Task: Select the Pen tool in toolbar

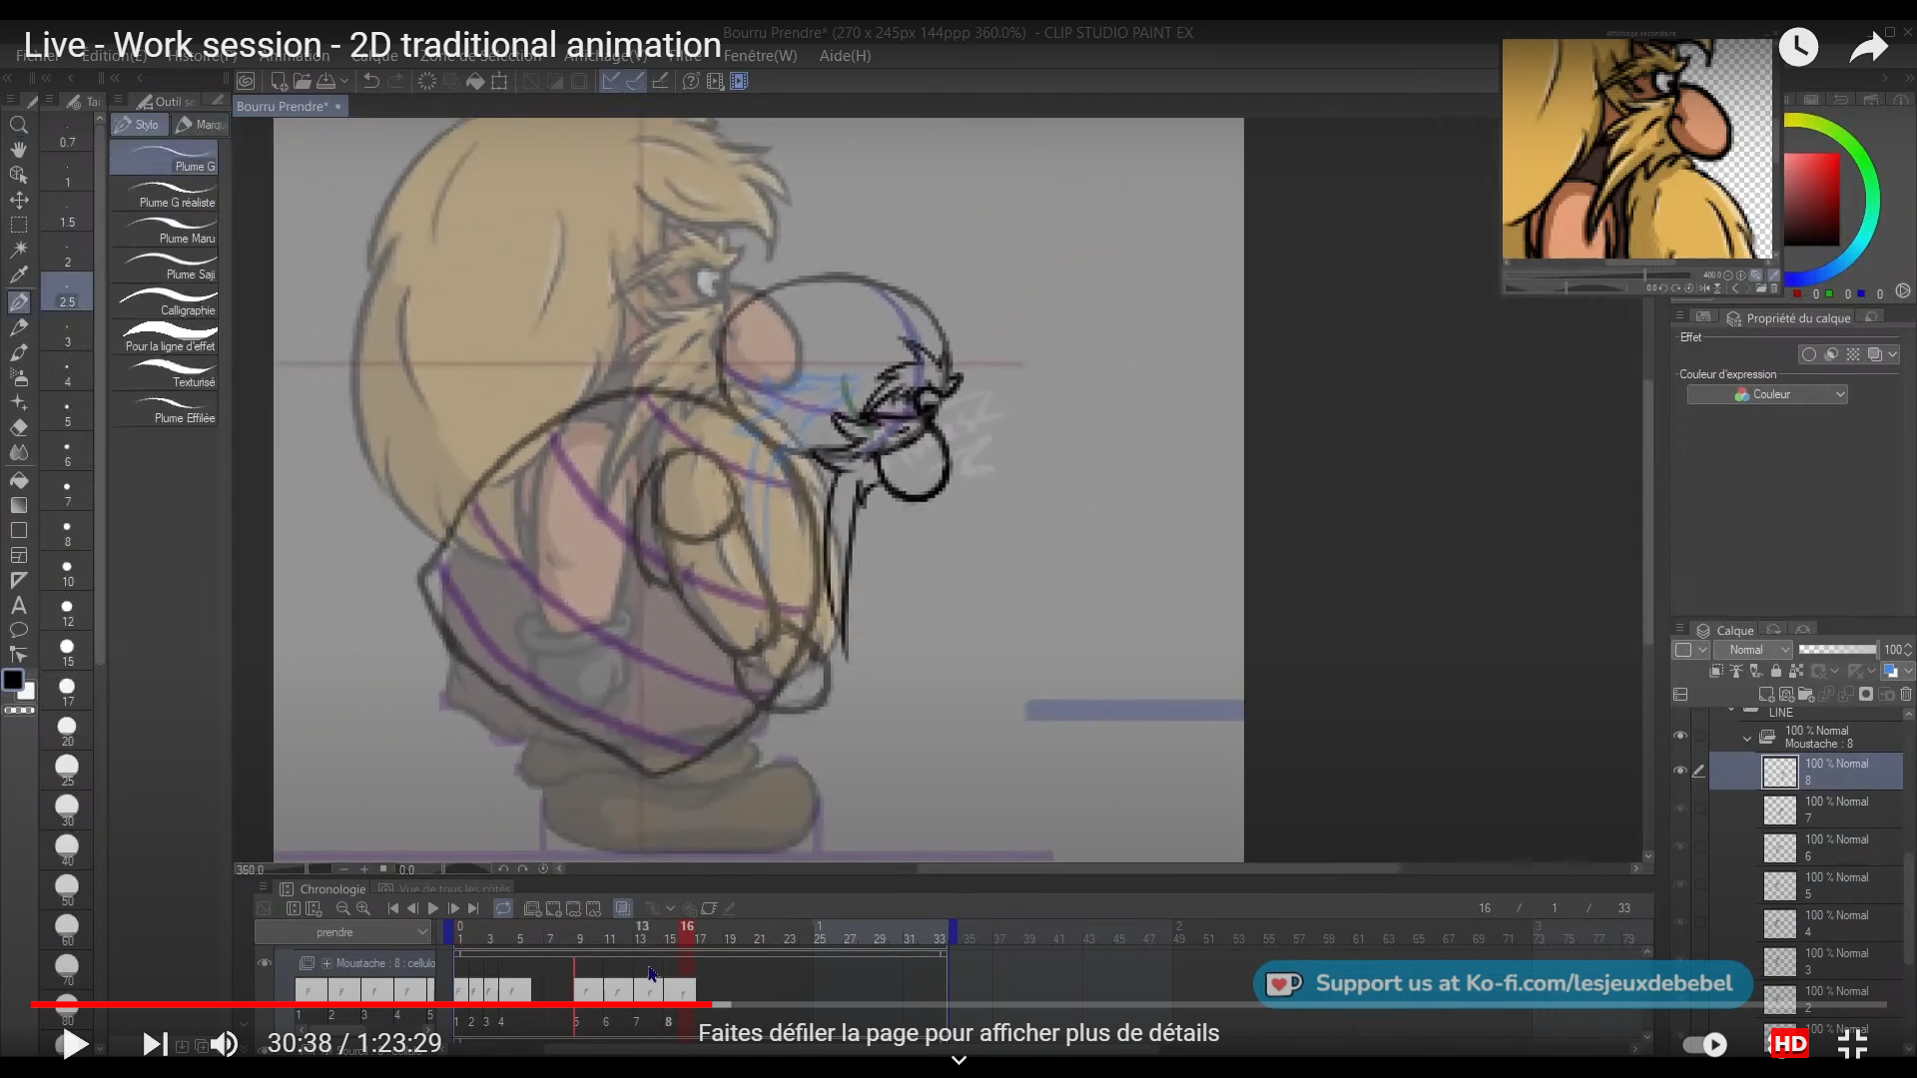Action: 18,301
